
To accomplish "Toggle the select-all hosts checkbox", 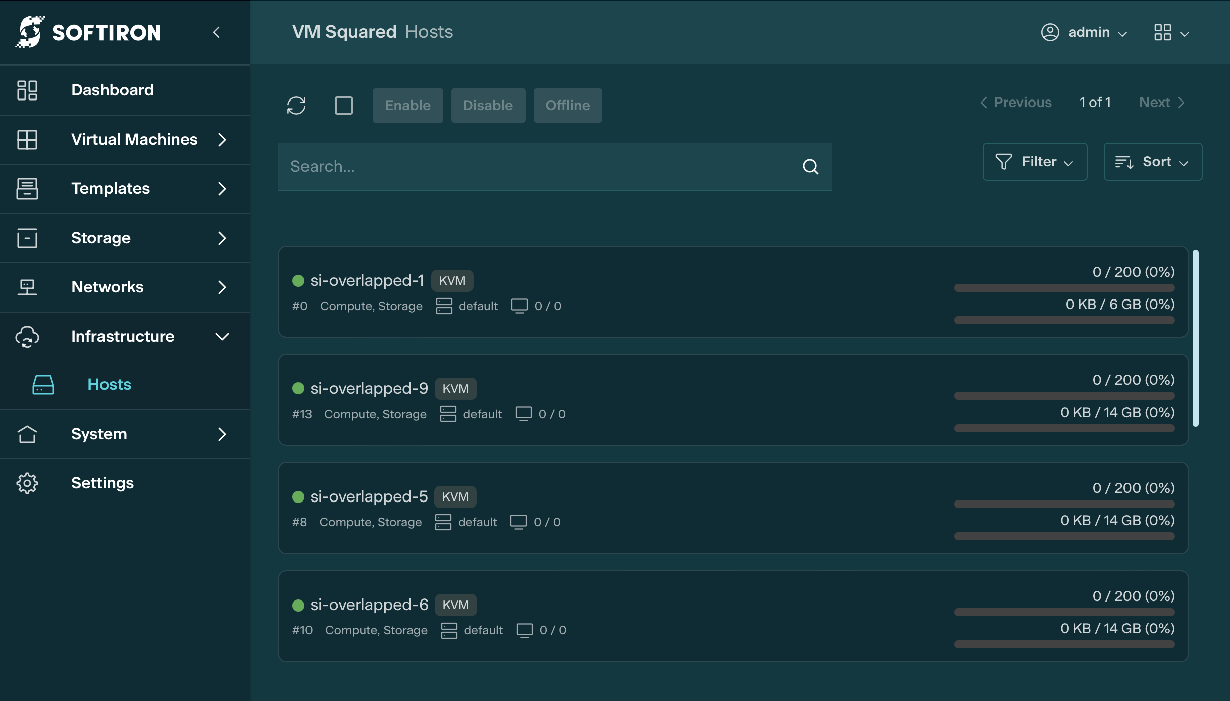I will [x=344, y=106].
